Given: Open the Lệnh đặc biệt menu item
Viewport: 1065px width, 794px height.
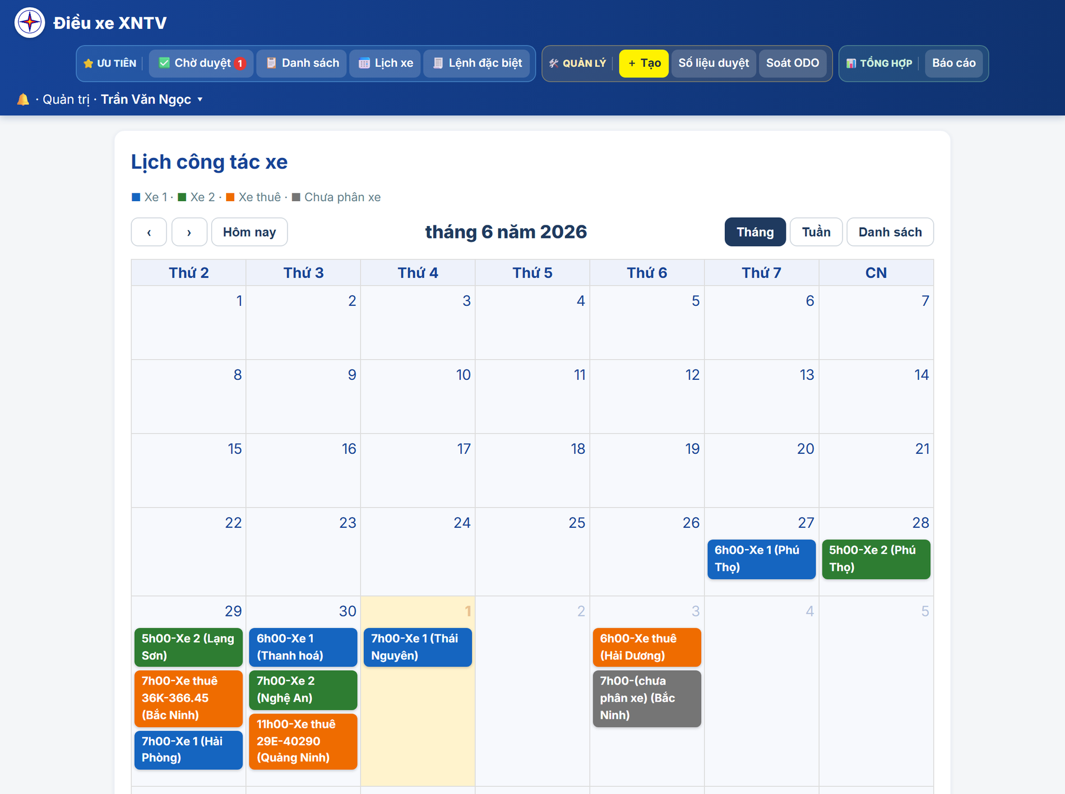Looking at the screenshot, I should coord(477,63).
